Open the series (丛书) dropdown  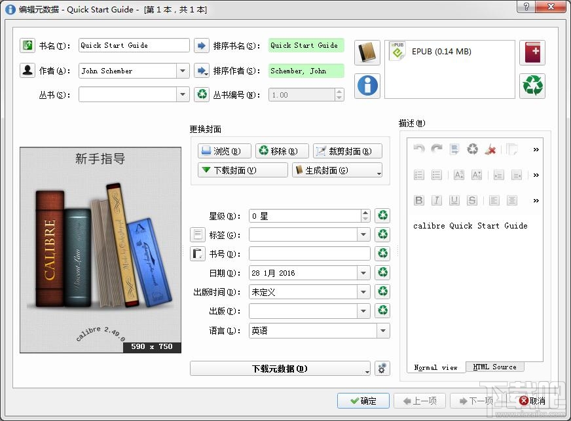(183, 94)
